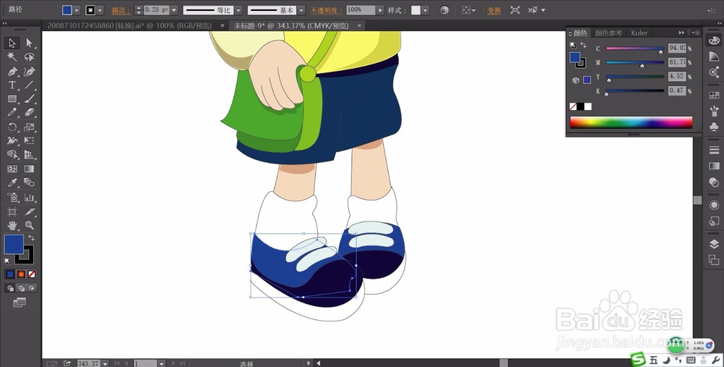Select the Rectangle tool
The image size is (724, 367).
(12, 98)
